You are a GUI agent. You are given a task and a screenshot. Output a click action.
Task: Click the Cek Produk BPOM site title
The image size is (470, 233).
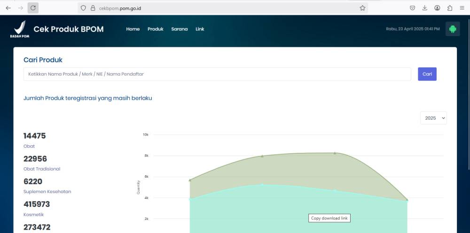(69, 29)
